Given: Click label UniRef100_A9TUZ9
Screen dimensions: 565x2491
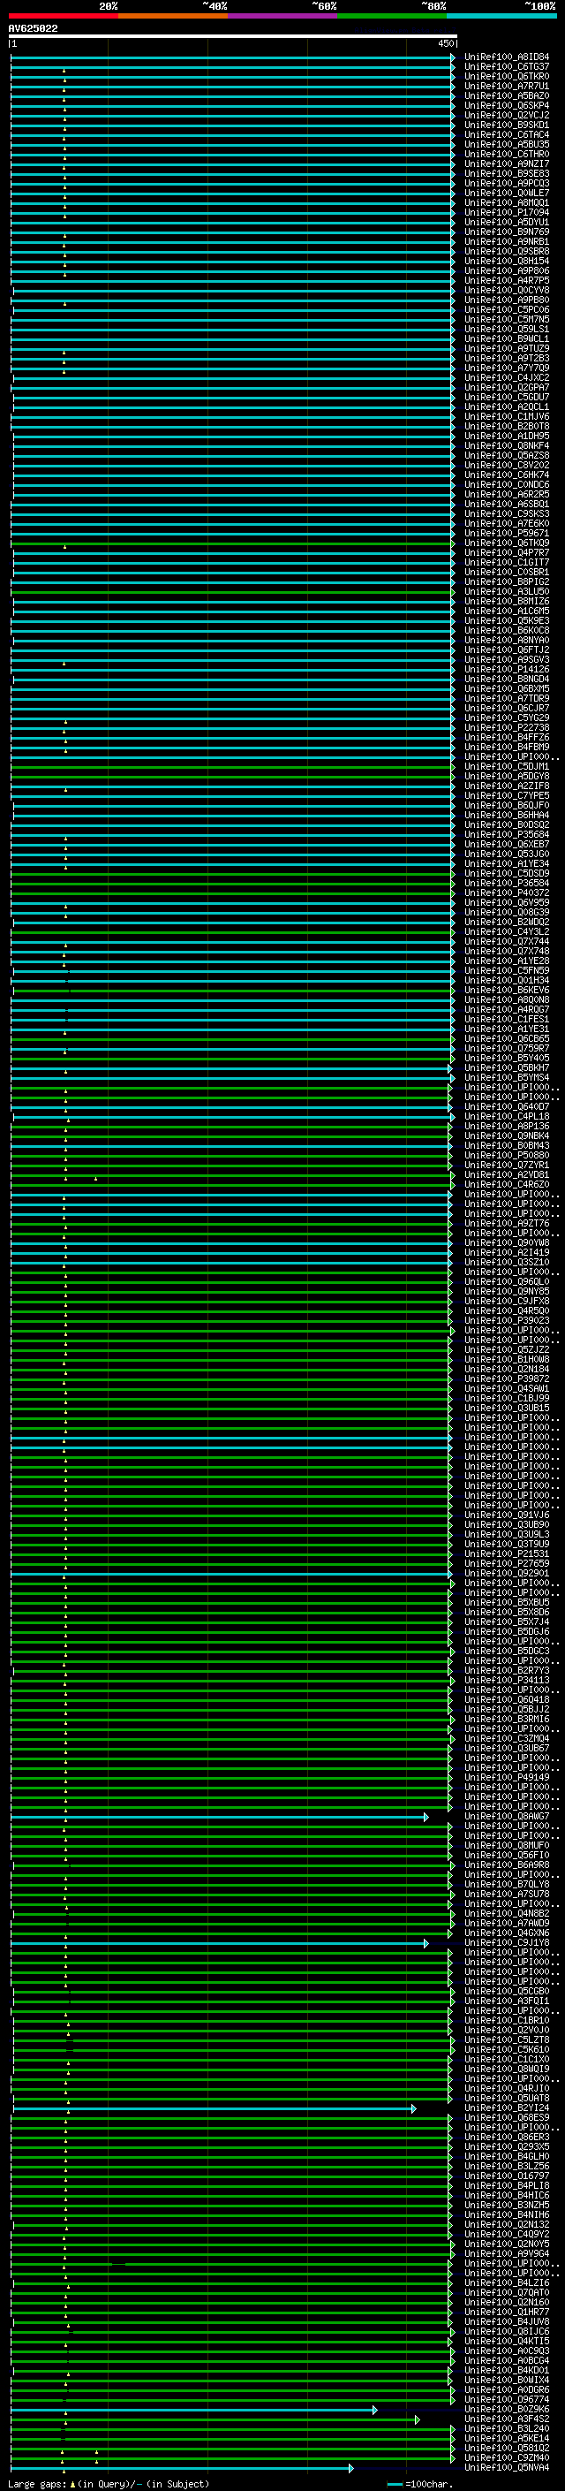Looking at the screenshot, I should tap(507, 348).
